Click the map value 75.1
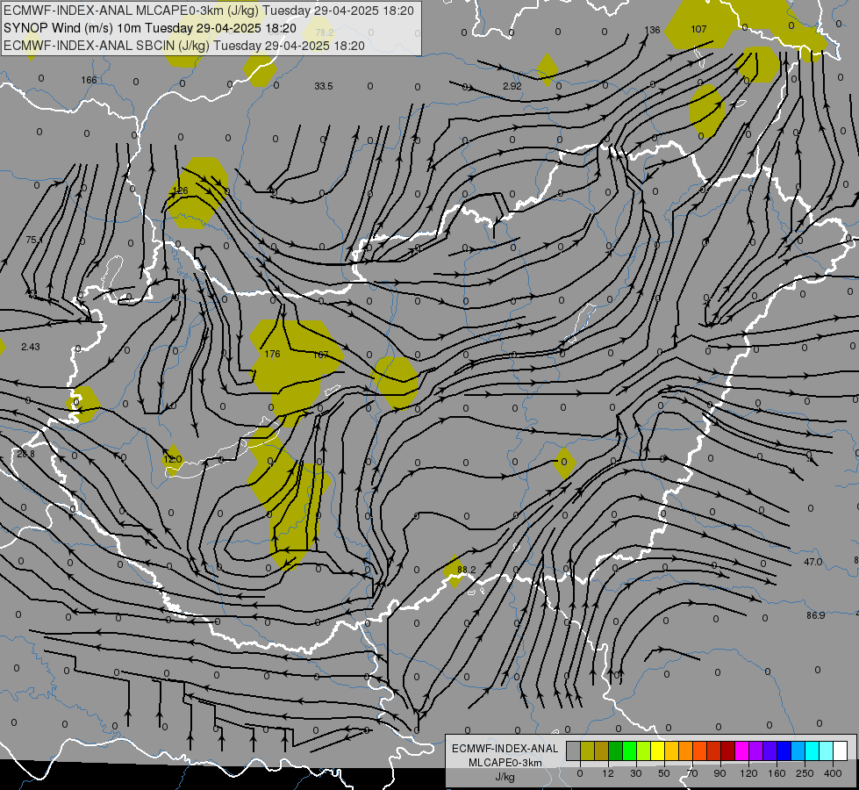 point(34,240)
